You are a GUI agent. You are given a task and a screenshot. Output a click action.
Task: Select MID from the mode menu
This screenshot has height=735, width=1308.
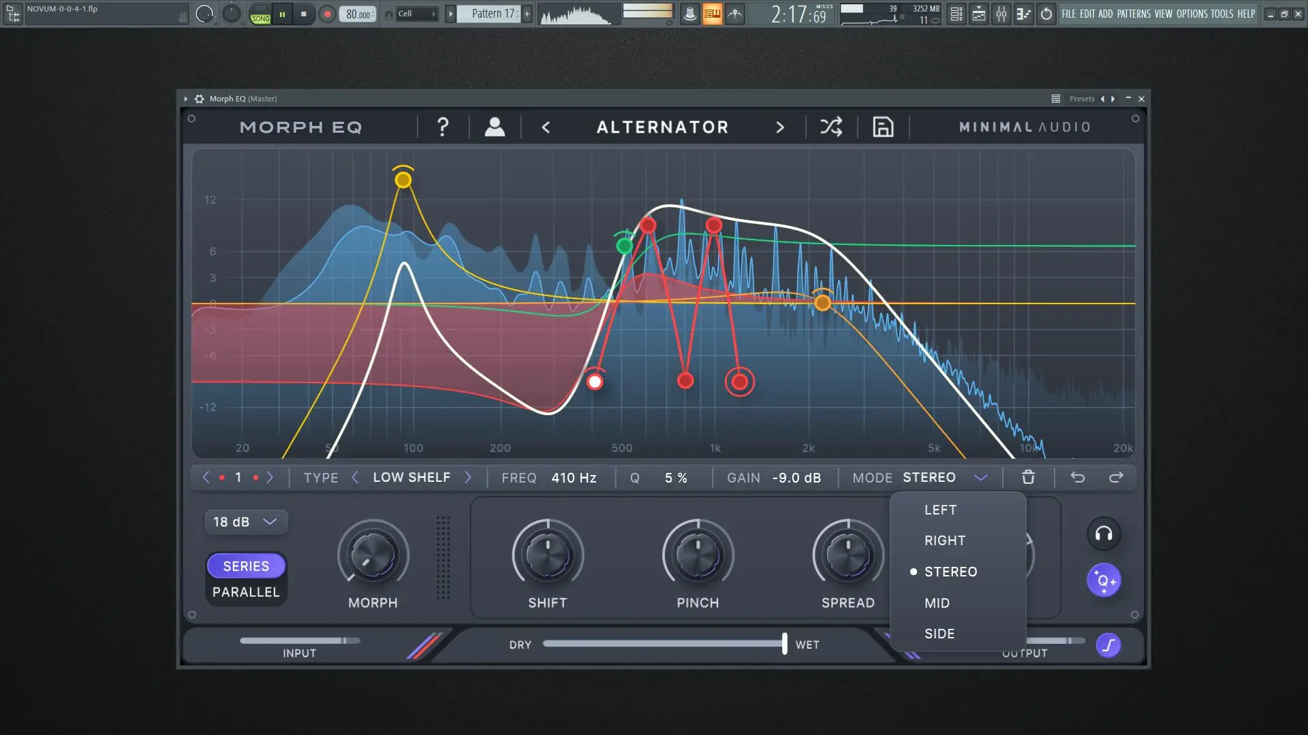click(x=937, y=603)
